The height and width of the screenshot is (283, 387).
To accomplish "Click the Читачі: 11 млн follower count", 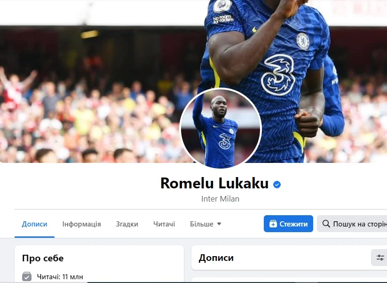I will [60, 276].
